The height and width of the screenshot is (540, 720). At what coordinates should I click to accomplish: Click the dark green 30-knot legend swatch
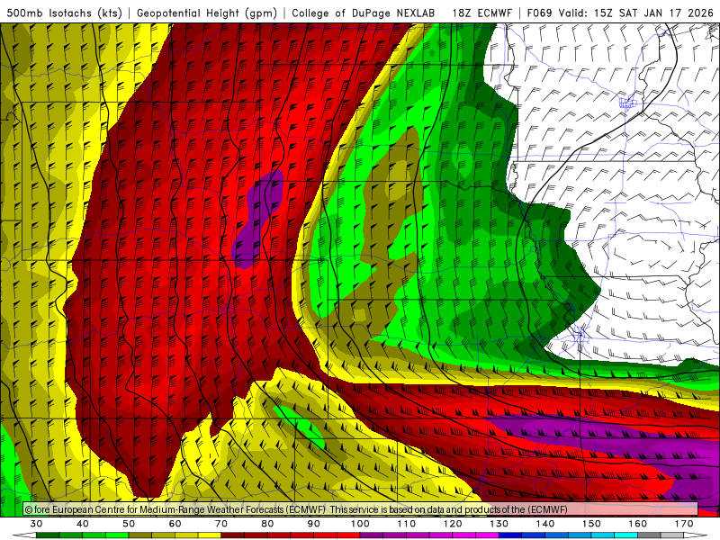pos(48,535)
